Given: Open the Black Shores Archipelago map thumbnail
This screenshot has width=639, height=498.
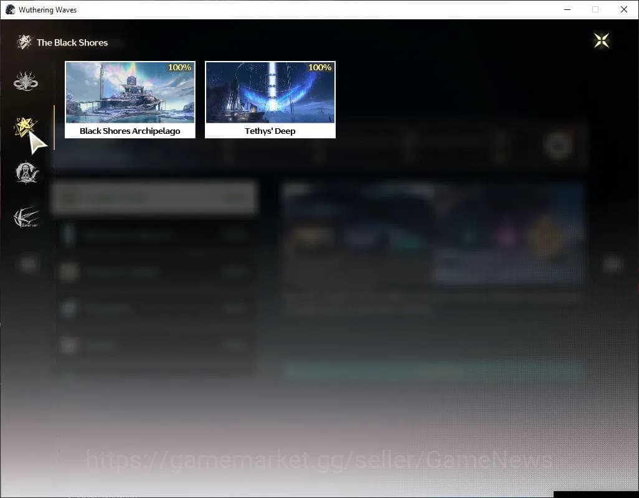Looking at the screenshot, I should [x=130, y=92].
